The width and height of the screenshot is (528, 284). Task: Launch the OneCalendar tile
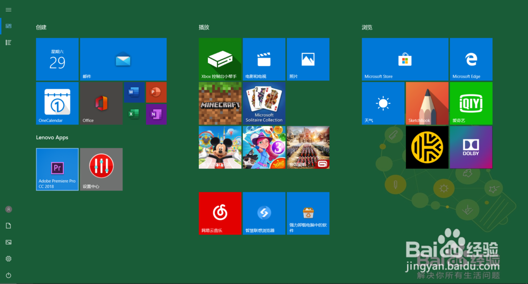pos(57,103)
